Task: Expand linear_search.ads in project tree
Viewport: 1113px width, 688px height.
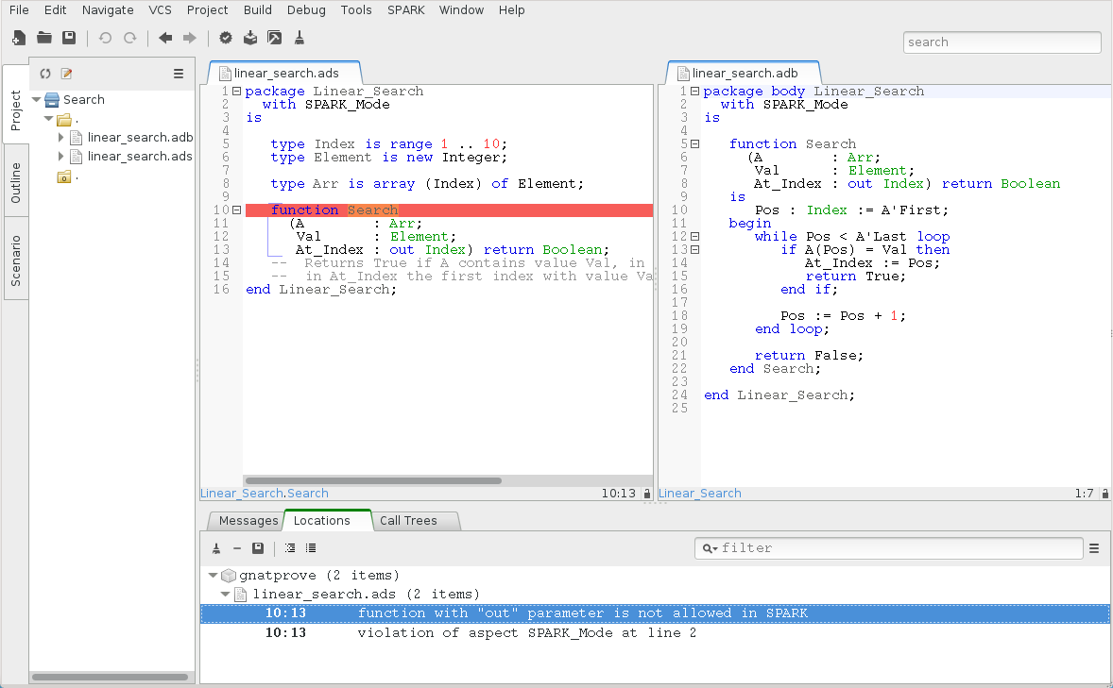Action: pos(61,157)
